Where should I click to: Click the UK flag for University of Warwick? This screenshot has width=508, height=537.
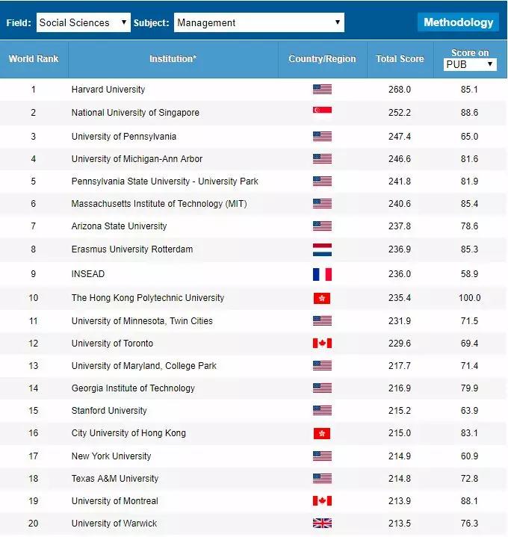(322, 524)
